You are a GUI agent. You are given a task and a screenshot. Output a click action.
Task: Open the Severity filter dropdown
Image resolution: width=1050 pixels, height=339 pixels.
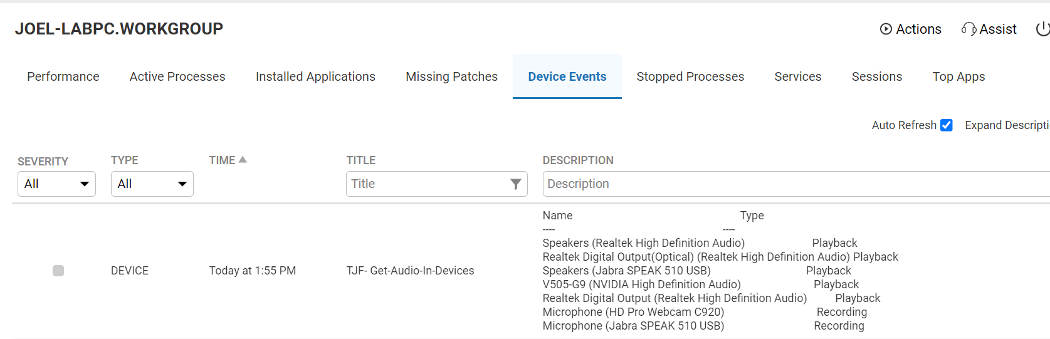click(x=56, y=184)
